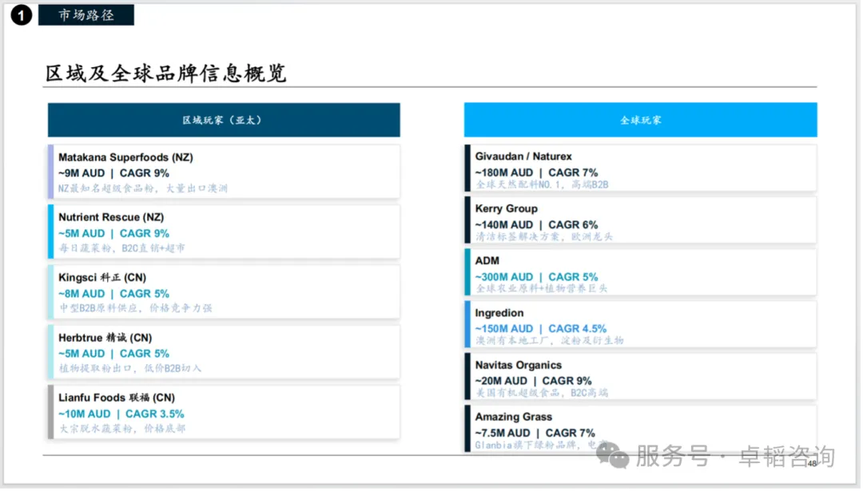Click the ~140M AUD | CAGR 6% value
This screenshot has height=491, width=863.
537,225
